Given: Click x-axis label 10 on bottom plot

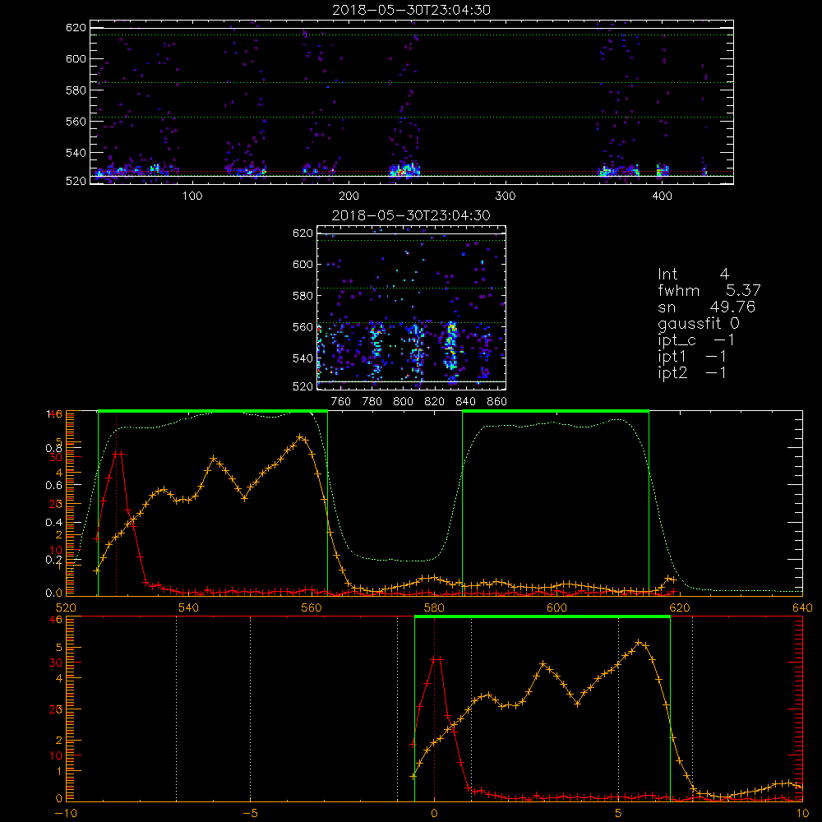Looking at the screenshot, I should [x=802, y=814].
